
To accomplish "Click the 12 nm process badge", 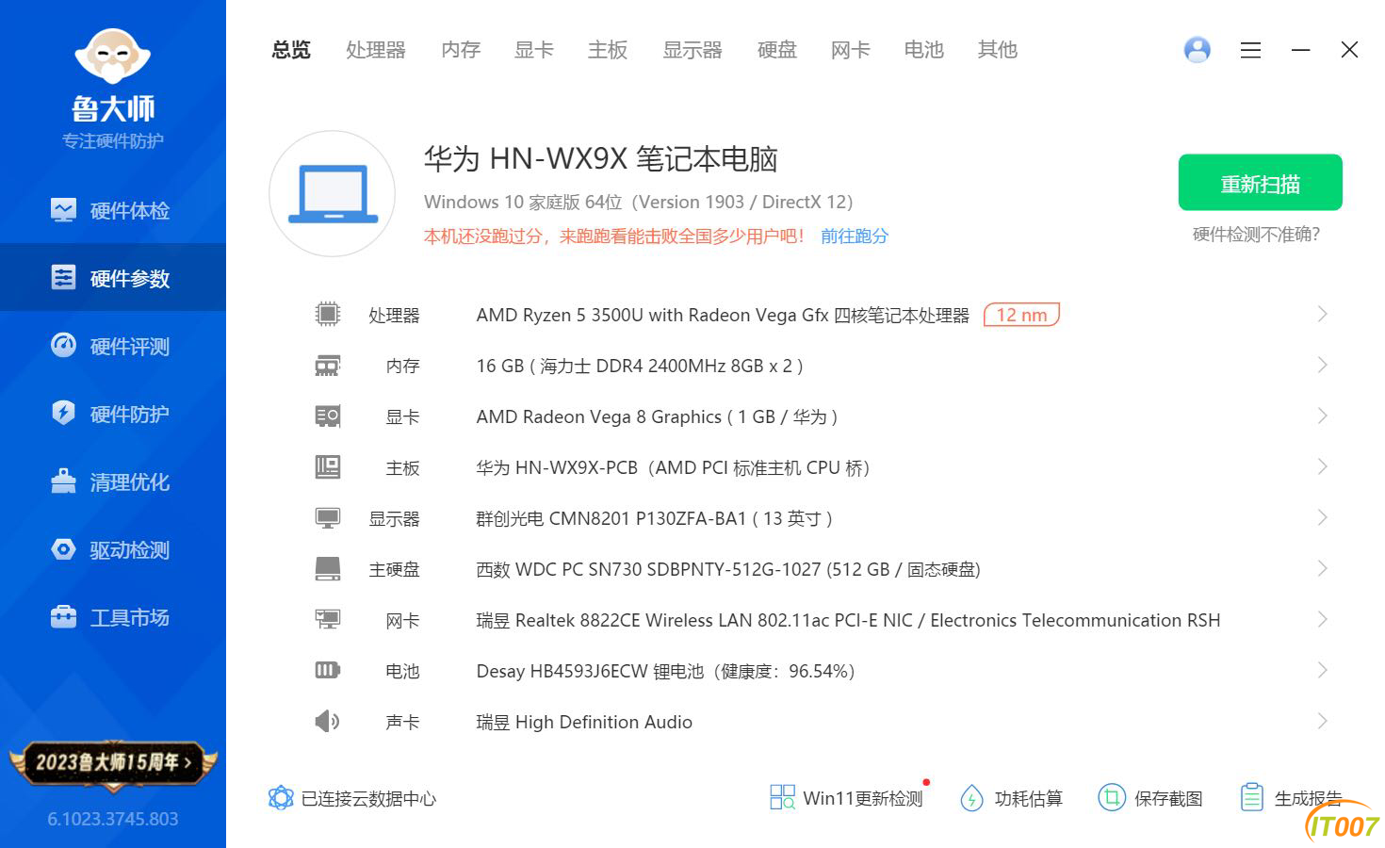I will click(1021, 315).
